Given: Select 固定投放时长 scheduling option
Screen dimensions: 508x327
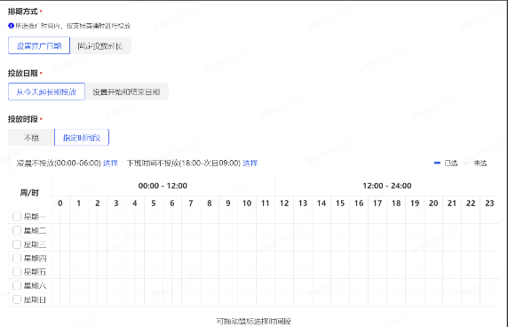Looking at the screenshot, I should pyautogui.click(x=100, y=45).
